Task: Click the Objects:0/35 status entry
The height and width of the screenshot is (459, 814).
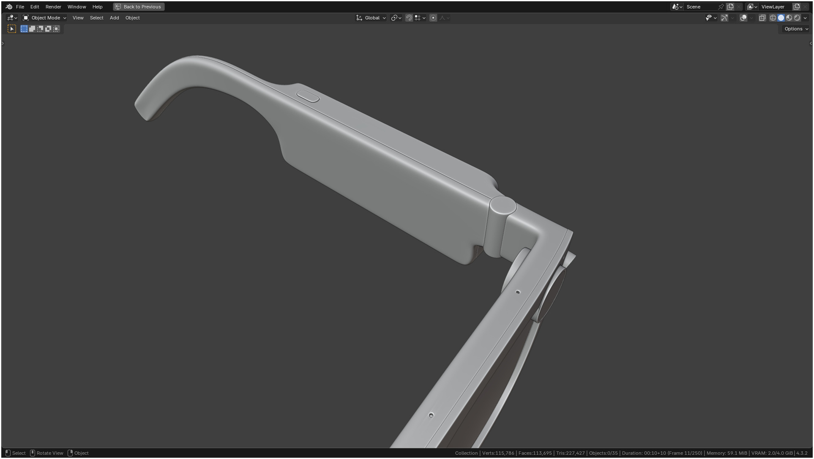Action: (x=604, y=453)
